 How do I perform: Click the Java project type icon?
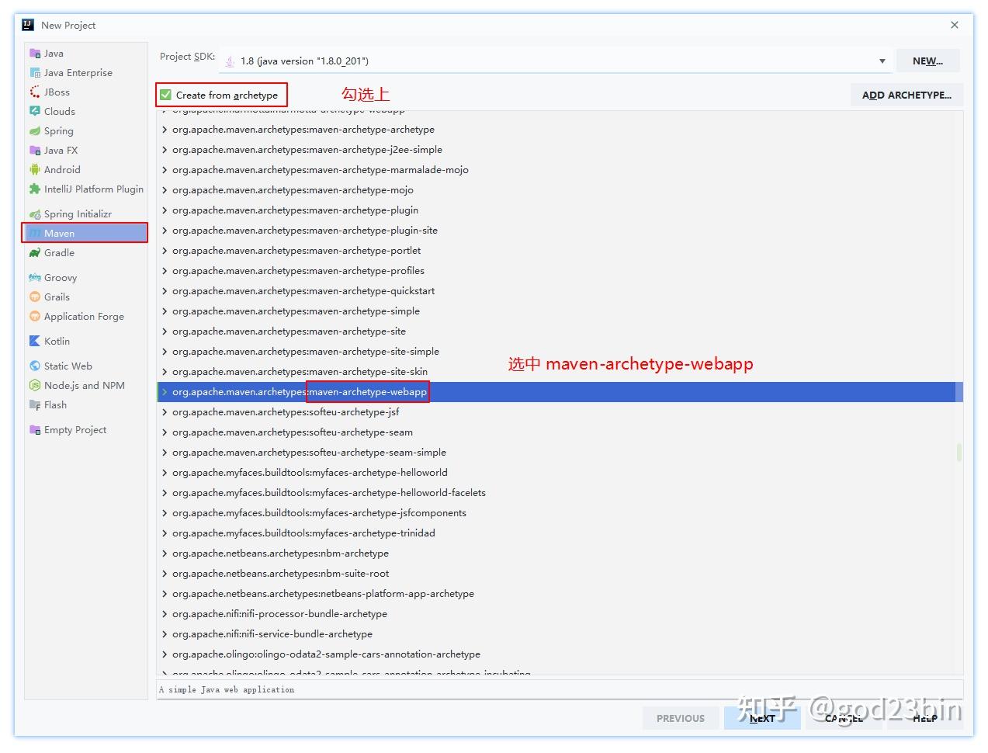(35, 54)
